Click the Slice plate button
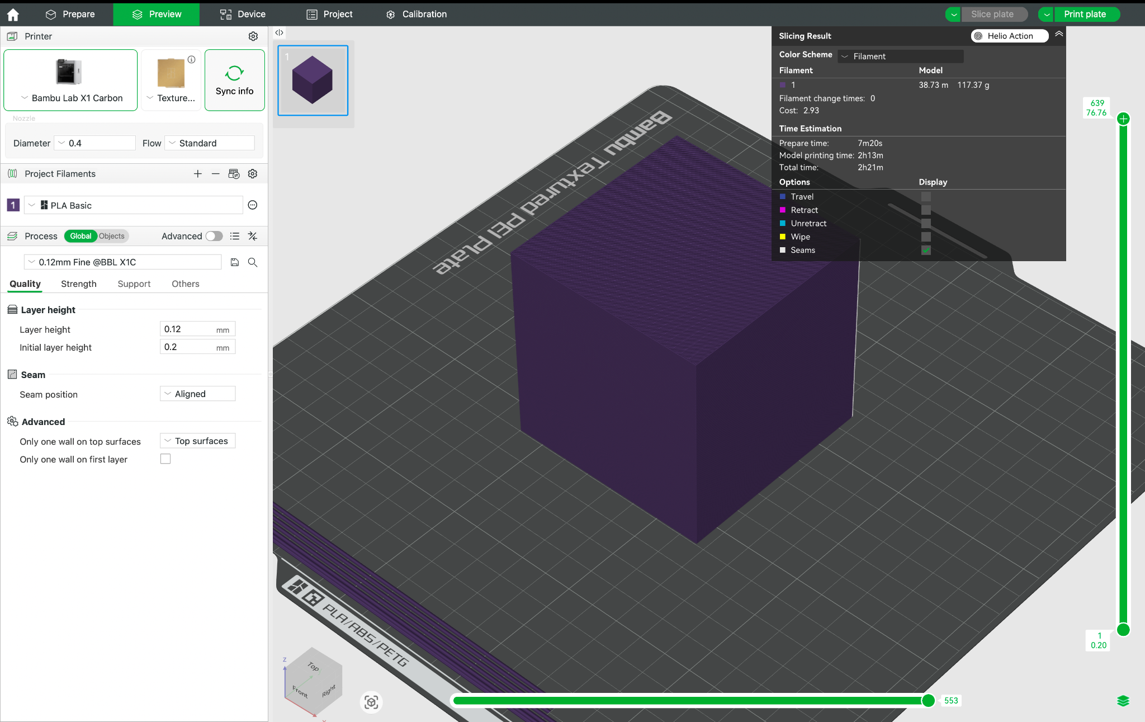The width and height of the screenshot is (1145, 722). click(994, 15)
